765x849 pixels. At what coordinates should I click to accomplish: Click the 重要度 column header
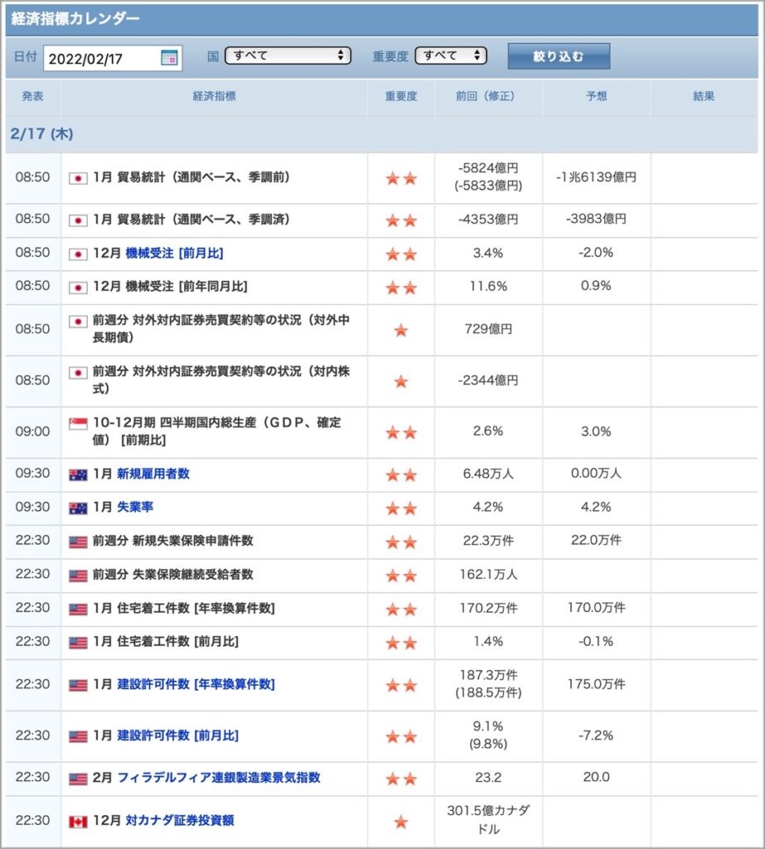(x=401, y=96)
